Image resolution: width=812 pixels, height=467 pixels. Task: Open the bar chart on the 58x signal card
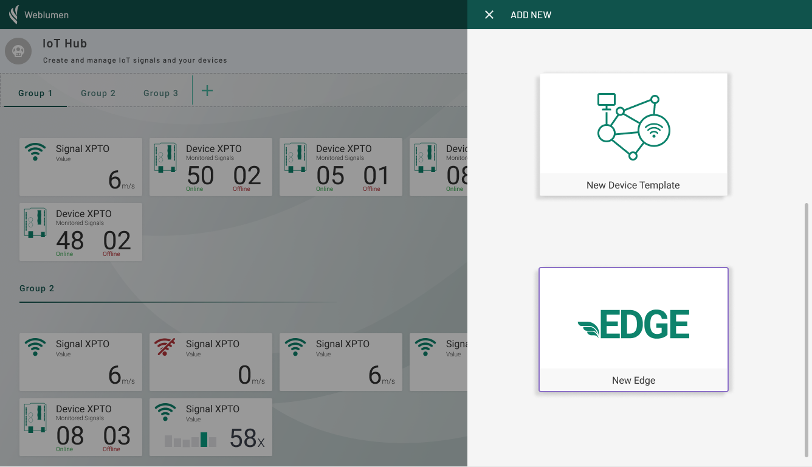190,439
